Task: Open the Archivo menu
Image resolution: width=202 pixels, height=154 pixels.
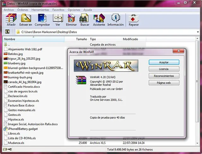Action: [x=9, y=10]
